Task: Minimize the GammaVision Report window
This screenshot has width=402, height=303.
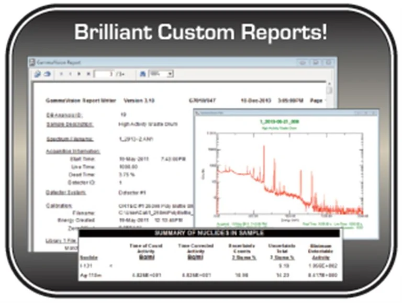Action: coord(303,63)
